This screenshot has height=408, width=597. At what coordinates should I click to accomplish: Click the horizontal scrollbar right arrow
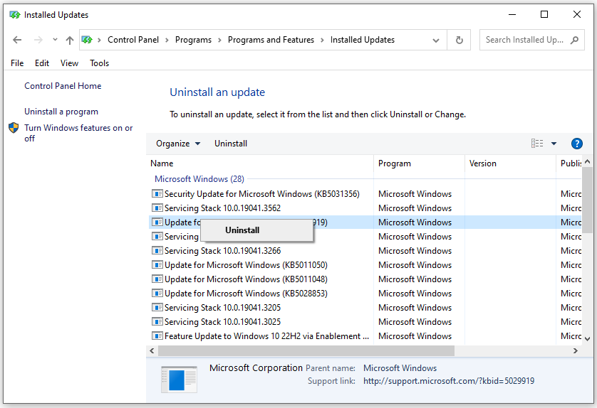point(576,350)
